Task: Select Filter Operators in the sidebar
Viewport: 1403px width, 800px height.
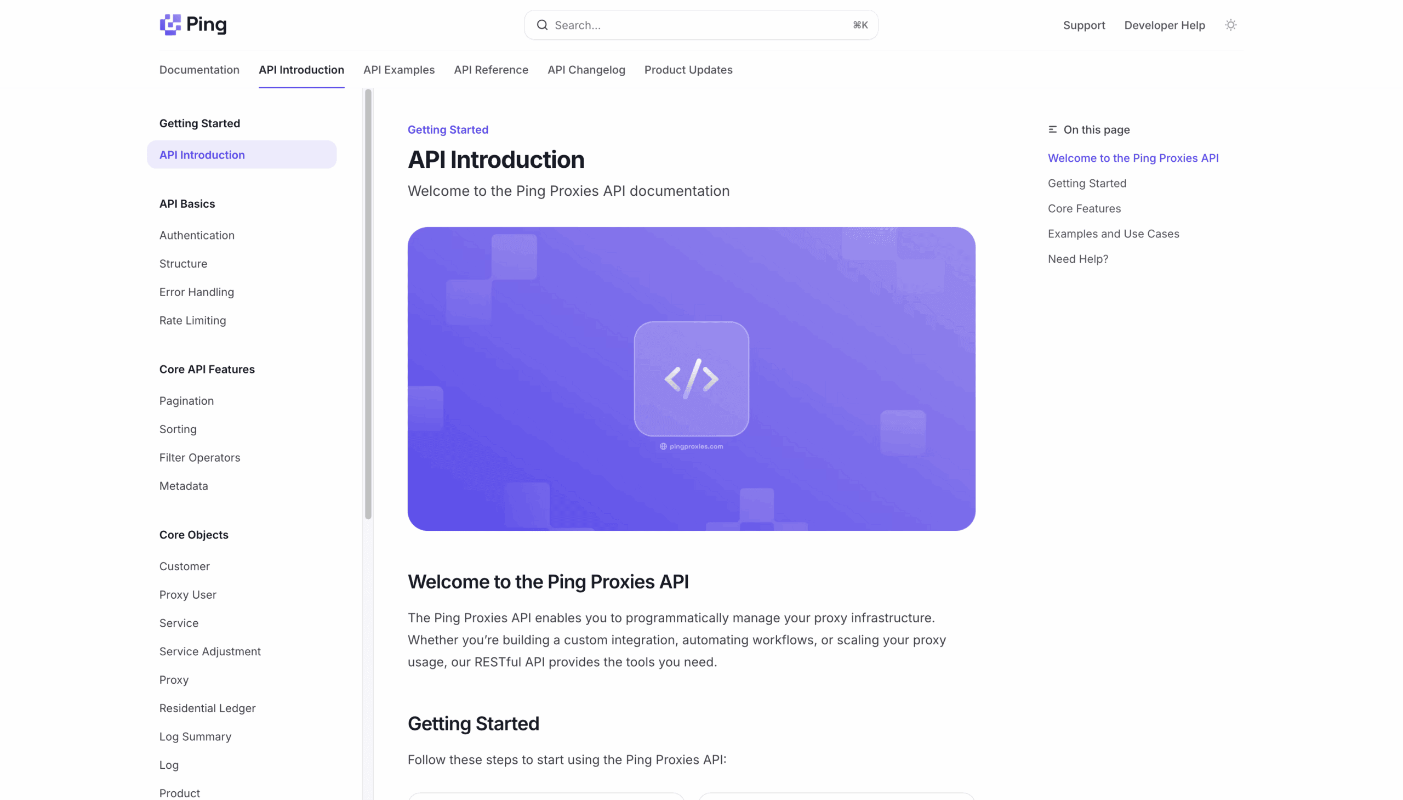Action: (x=199, y=458)
